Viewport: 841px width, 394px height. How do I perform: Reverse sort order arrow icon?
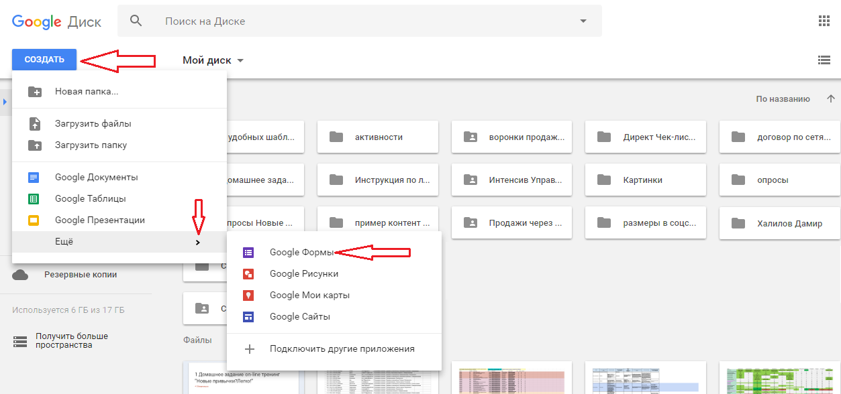[831, 99]
